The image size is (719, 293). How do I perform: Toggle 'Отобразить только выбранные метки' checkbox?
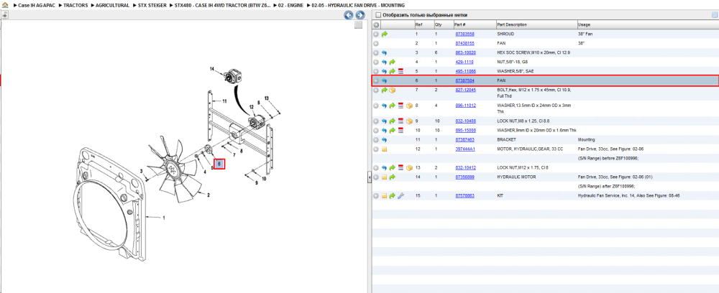click(378, 15)
